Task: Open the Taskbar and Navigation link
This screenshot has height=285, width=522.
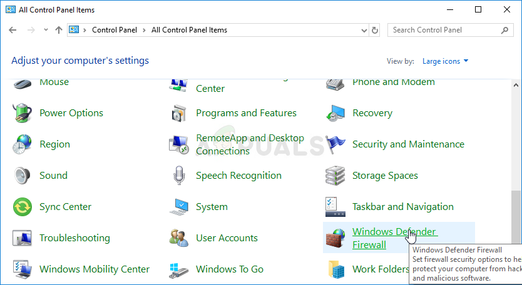Action: point(402,207)
